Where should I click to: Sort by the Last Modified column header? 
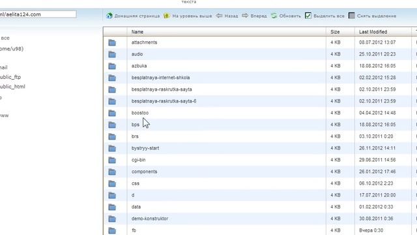coord(383,32)
